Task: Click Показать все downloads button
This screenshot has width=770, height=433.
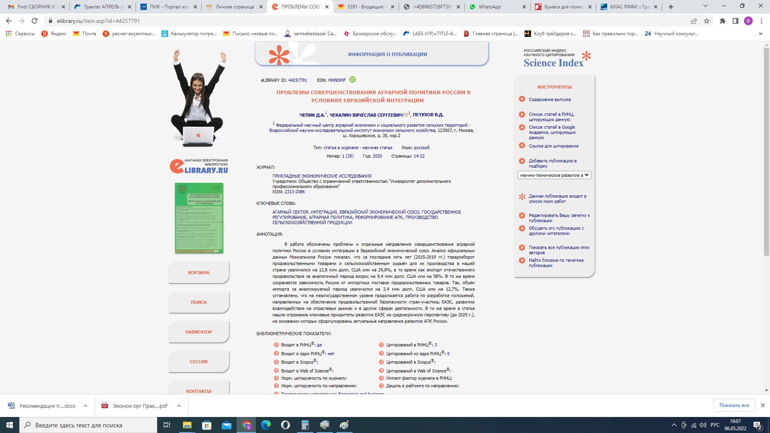Action: (x=734, y=405)
